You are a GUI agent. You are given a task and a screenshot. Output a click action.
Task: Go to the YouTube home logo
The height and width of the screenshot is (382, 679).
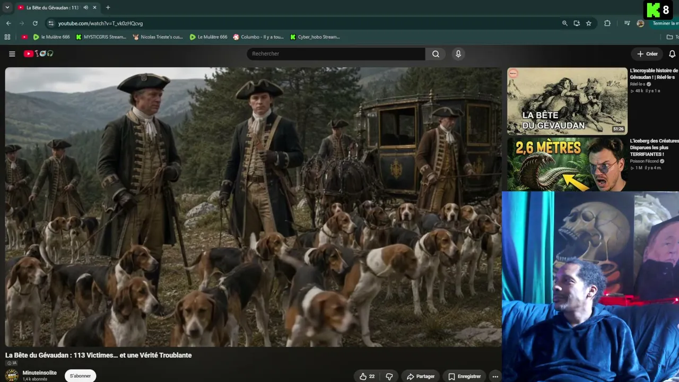tap(38, 54)
